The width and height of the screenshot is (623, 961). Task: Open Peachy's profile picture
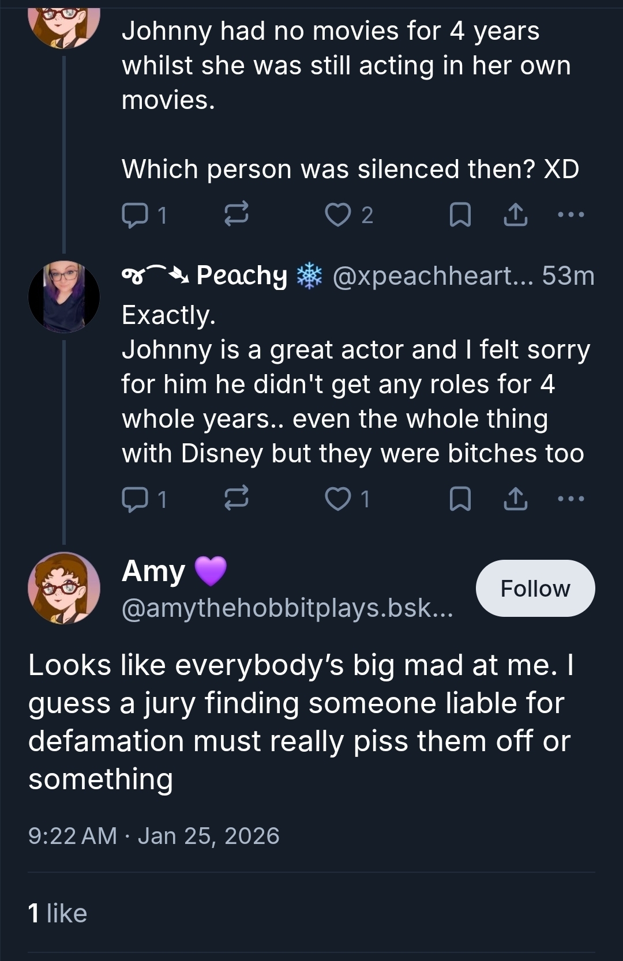click(64, 297)
